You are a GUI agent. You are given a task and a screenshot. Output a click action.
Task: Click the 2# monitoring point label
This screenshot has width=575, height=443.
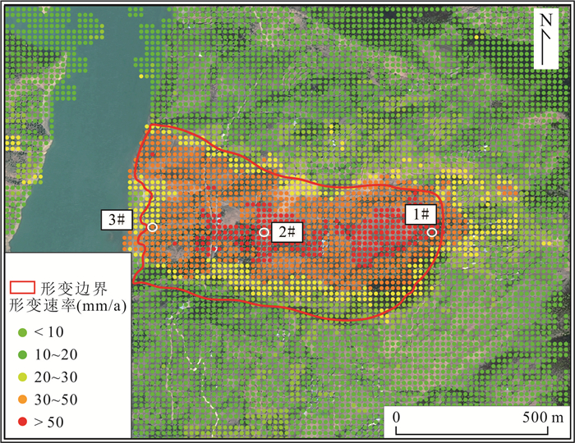tap(287, 232)
